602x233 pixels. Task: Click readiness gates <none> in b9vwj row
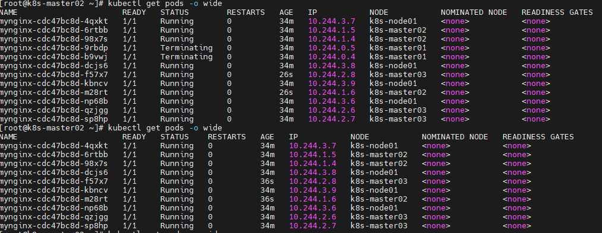pos(535,57)
